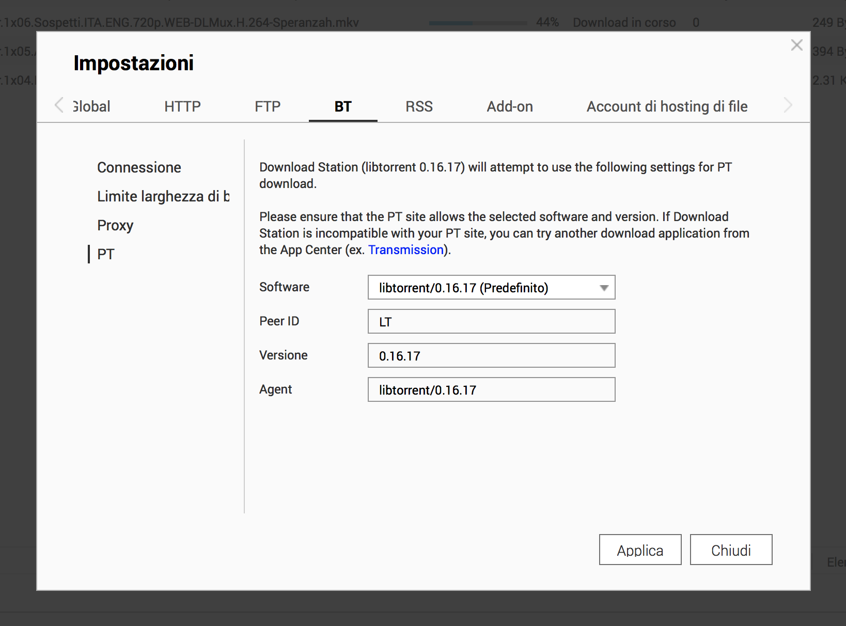Screen dimensions: 846x626
Task: Open the Add-on tab
Action: point(510,106)
